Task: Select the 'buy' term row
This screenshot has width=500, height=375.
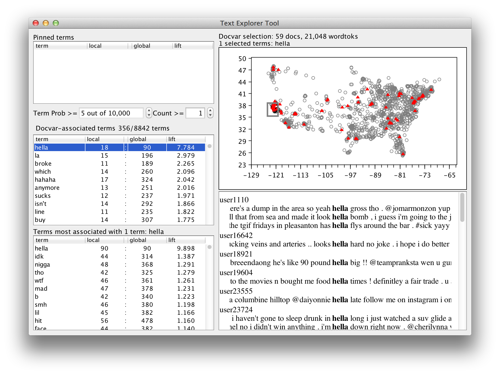Action: coord(120,220)
